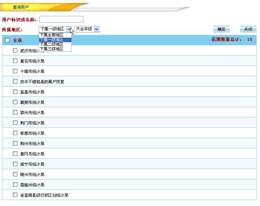Open the 下属一级地区 dropdown arrow
The width and height of the screenshot is (260, 206).
[x=69, y=29]
